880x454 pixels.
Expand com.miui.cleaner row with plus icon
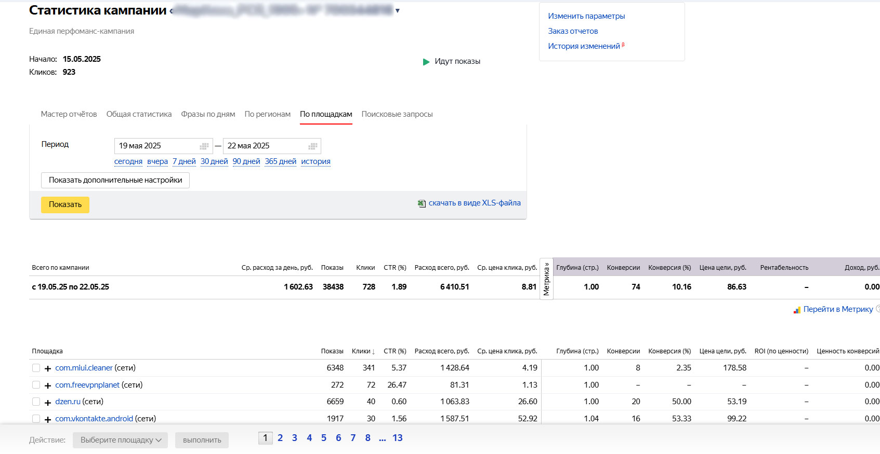[x=48, y=368]
